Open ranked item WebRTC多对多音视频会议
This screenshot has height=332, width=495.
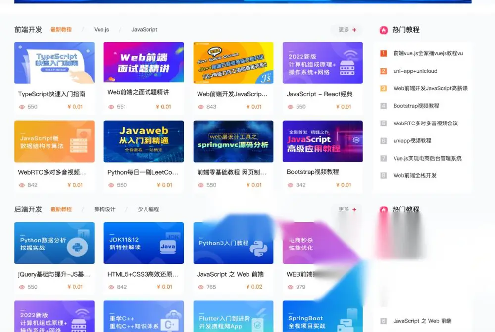pos(426,123)
